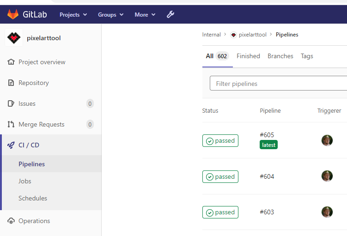Click Internal in the breadcrumb

click(x=211, y=35)
